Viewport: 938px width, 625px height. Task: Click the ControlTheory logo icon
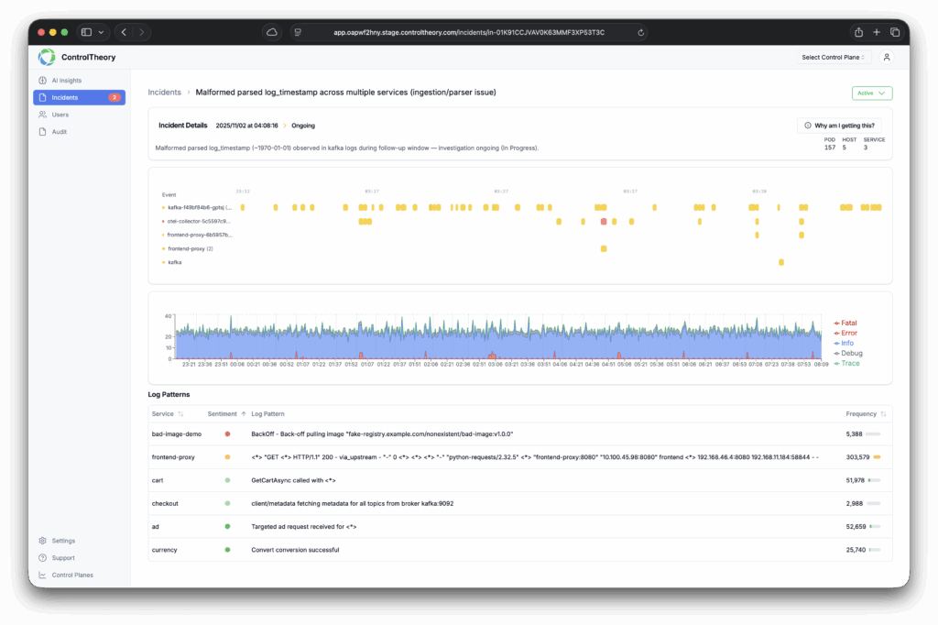click(47, 57)
